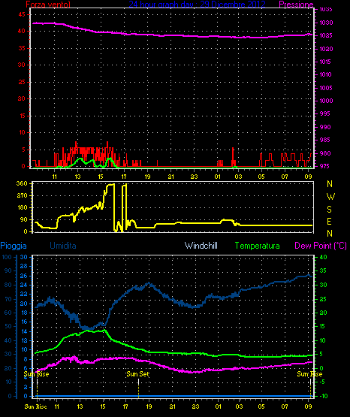
Task: Click hour label 05 under the bottom graph
Action: click(261, 406)
